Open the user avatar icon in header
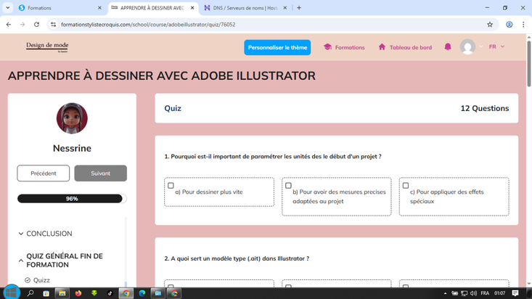The height and width of the screenshot is (299, 532). 467,47
